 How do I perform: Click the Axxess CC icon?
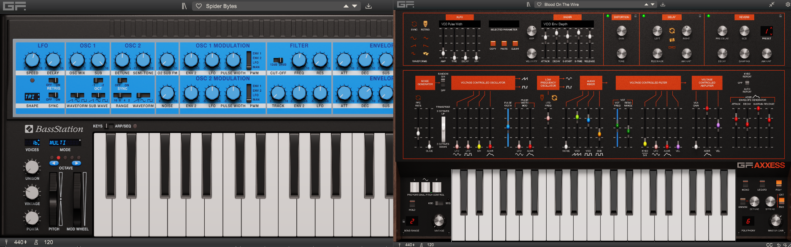coord(769,244)
